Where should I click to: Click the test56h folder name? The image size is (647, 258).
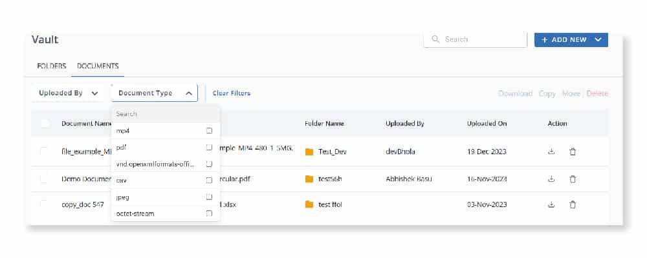pyautogui.click(x=330, y=179)
